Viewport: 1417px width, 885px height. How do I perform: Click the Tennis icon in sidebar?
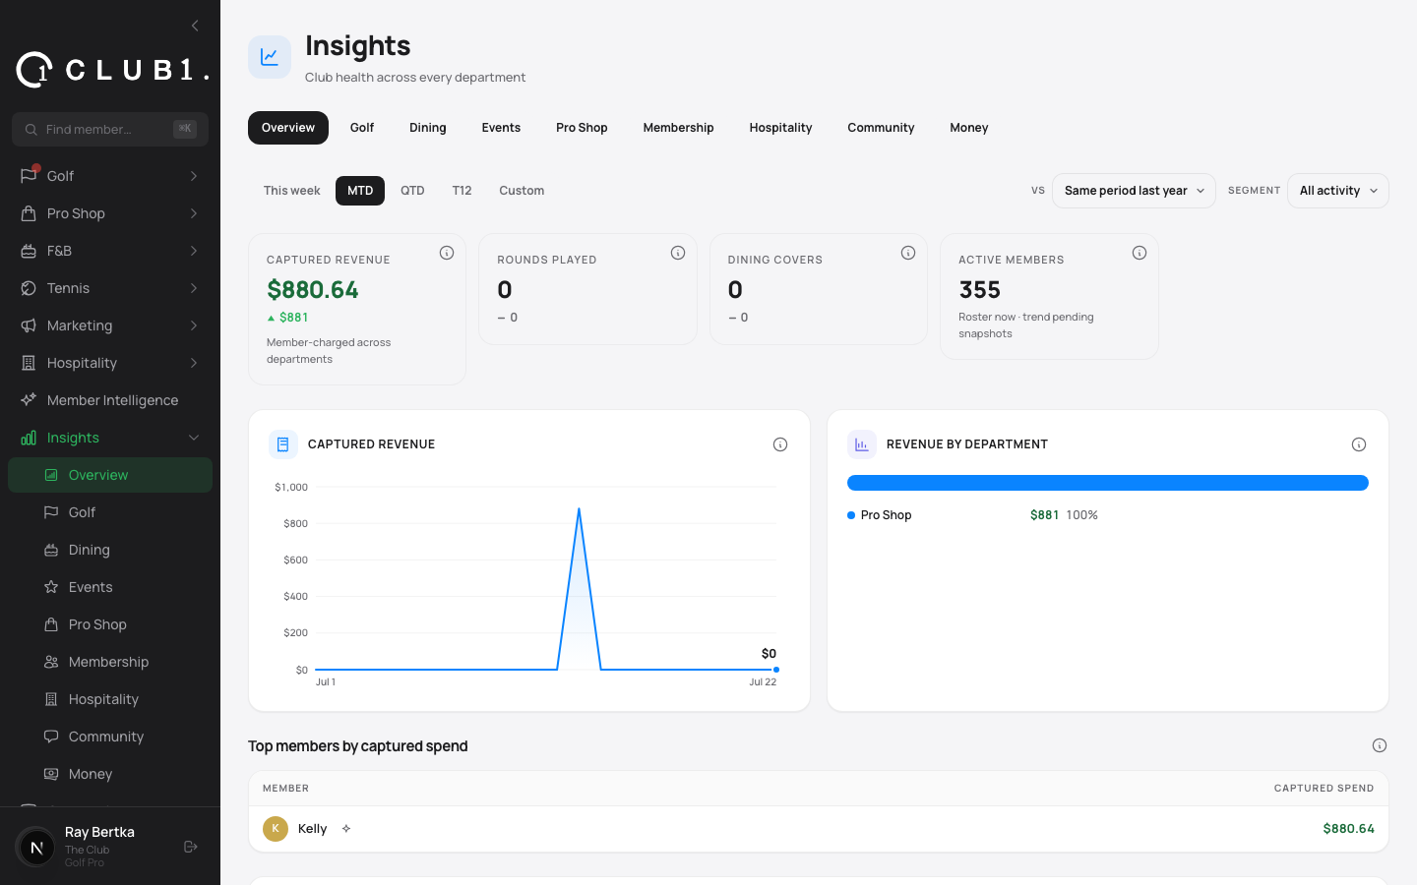click(29, 288)
